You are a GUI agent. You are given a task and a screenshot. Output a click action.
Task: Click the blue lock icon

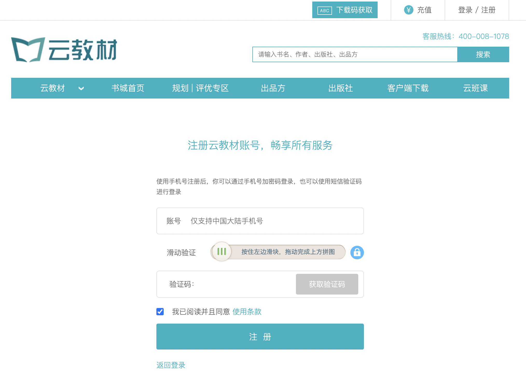(x=357, y=252)
